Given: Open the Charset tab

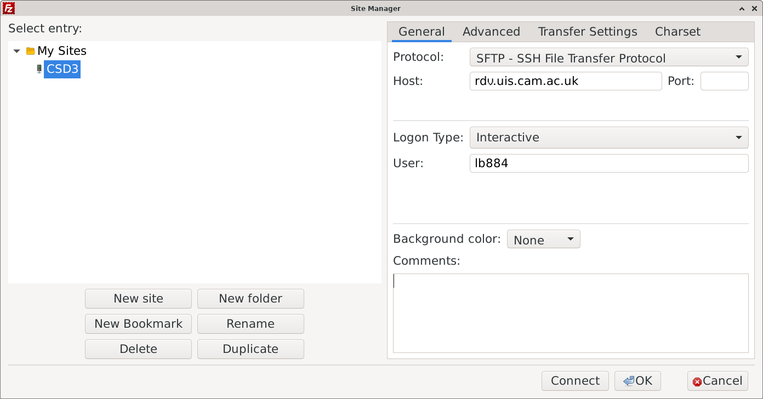Looking at the screenshot, I should pyautogui.click(x=677, y=32).
